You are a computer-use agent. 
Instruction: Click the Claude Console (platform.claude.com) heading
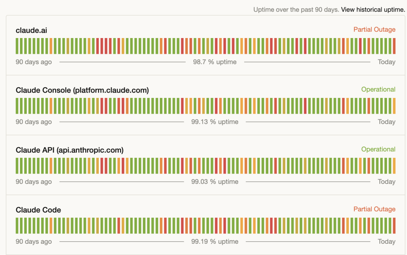(82, 90)
